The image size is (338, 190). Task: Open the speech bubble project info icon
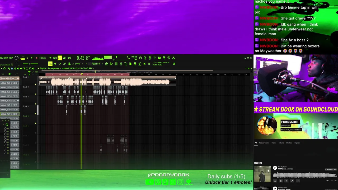pos(169,58)
